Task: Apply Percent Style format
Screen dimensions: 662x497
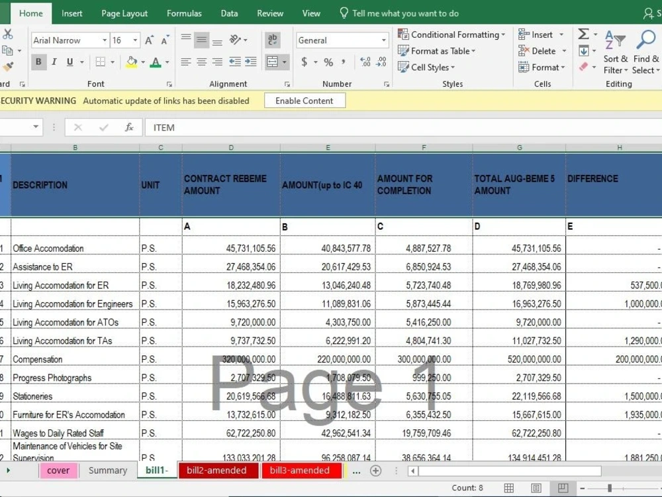Action: click(x=328, y=62)
